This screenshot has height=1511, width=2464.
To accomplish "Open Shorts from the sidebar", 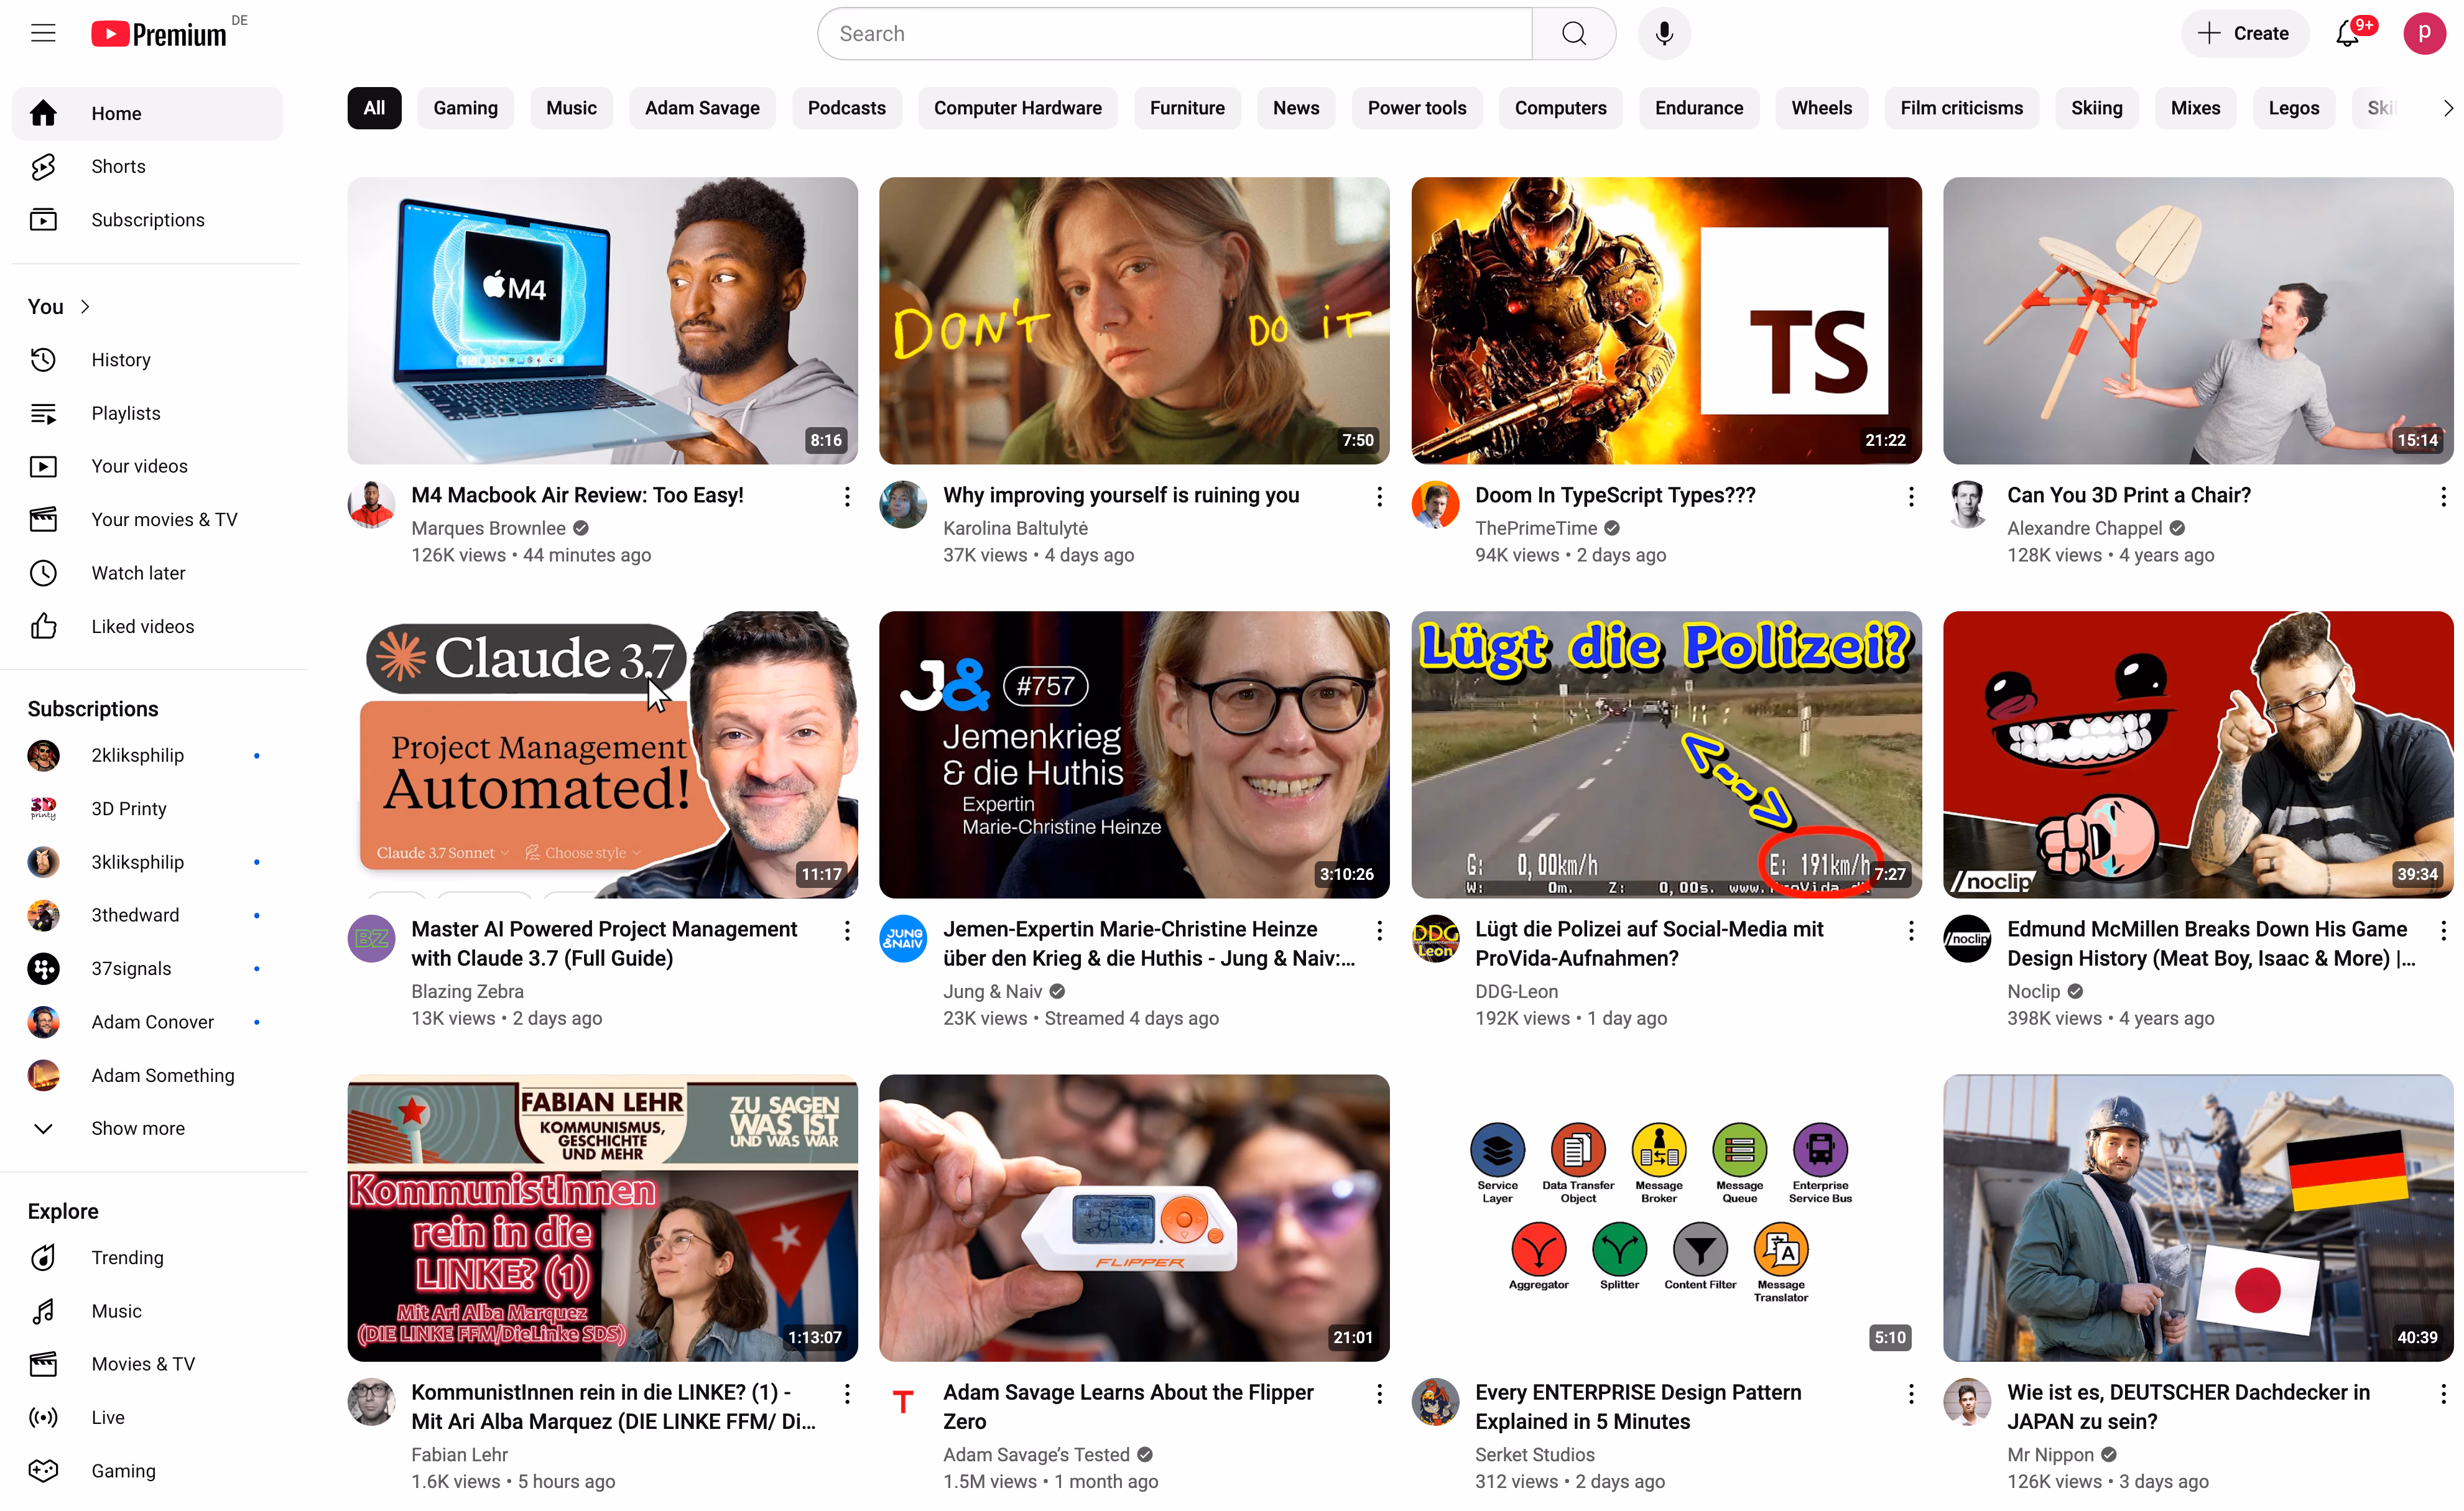I will pos(118,166).
